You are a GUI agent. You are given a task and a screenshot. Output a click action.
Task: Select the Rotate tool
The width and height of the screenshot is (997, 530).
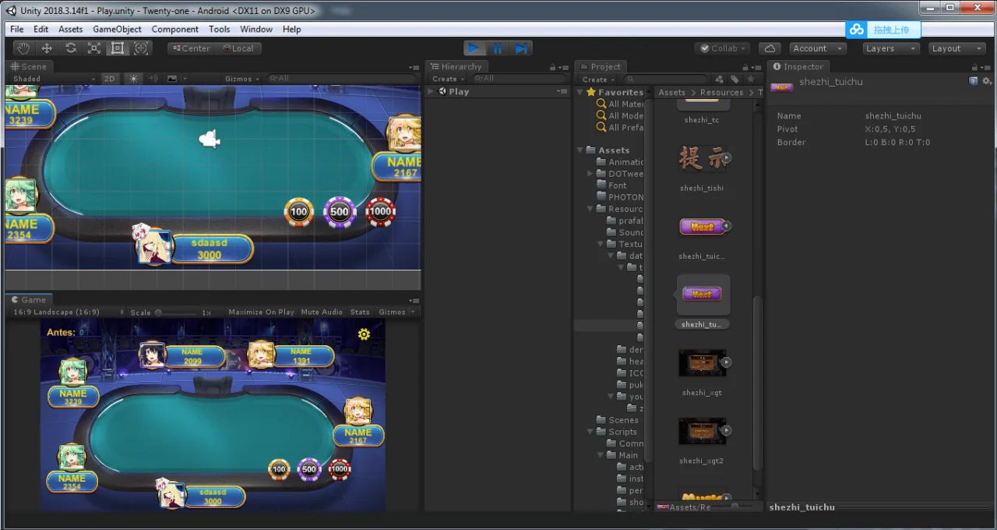[70, 48]
